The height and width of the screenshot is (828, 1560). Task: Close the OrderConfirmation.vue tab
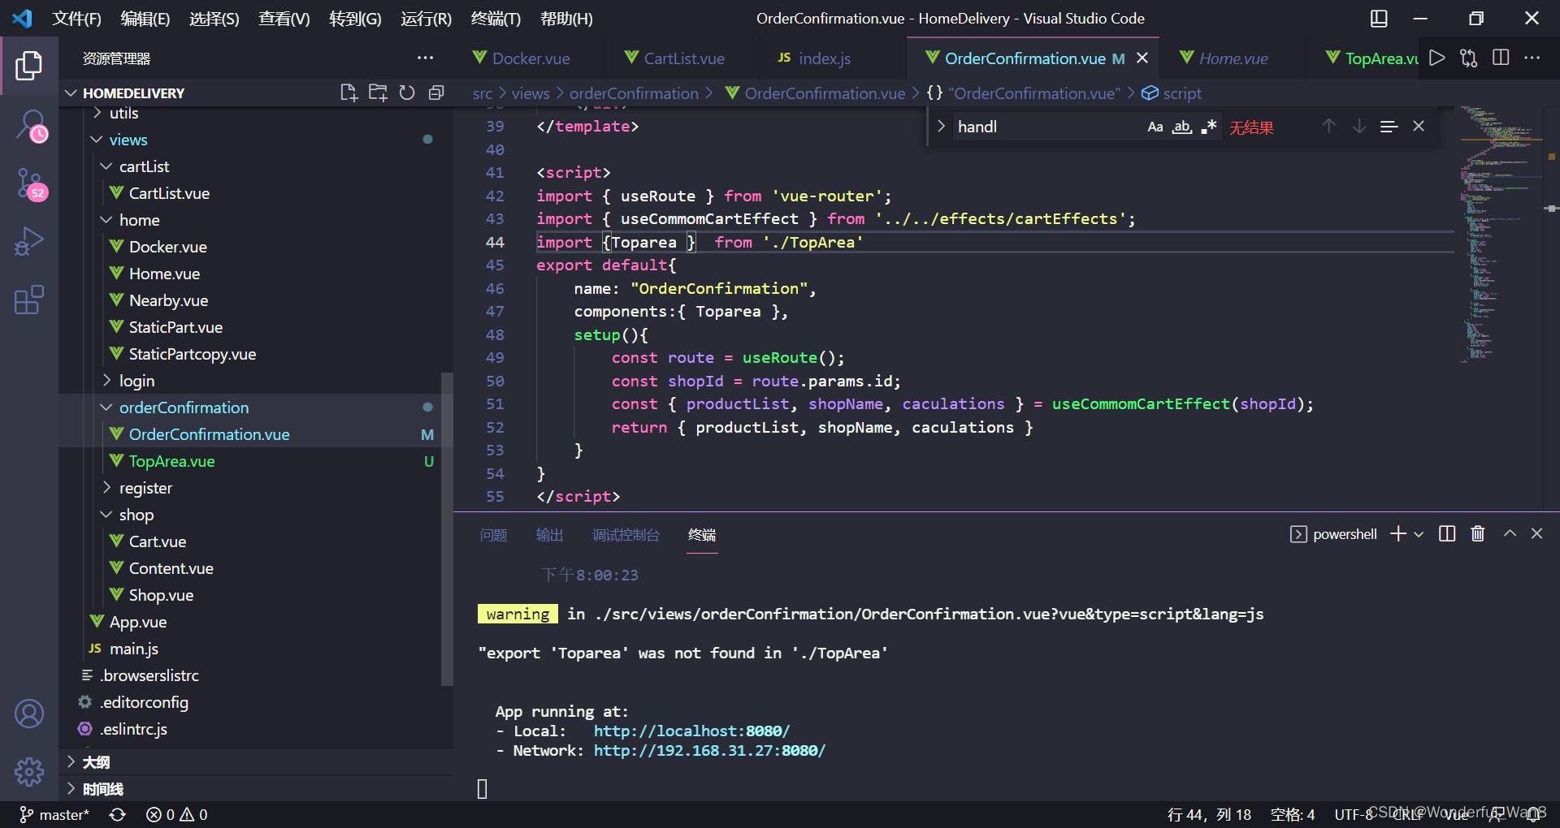1142,58
